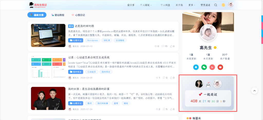Open article title 这是我的来时路
Viewport: 263px width, 120px height.
(84, 26)
